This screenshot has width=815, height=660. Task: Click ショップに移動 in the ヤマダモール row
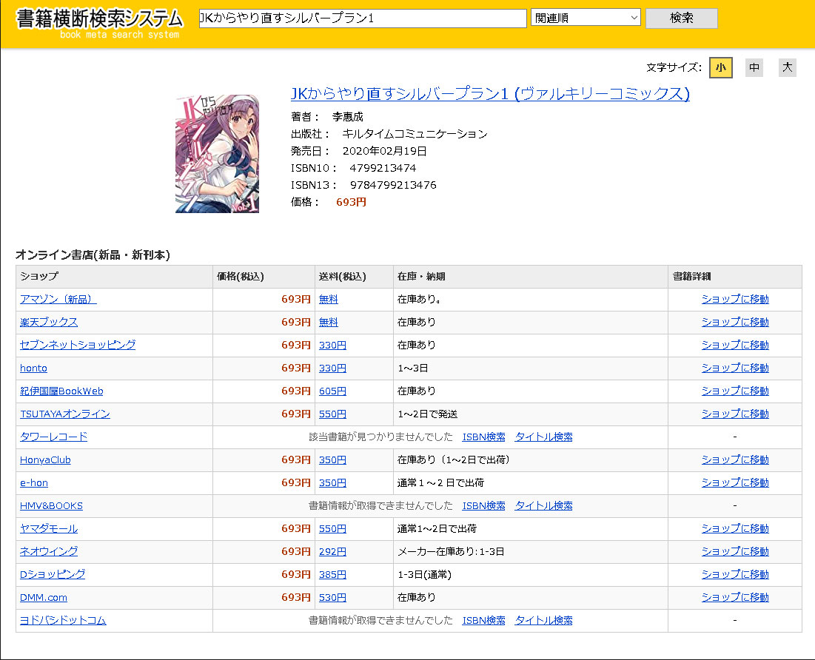735,528
